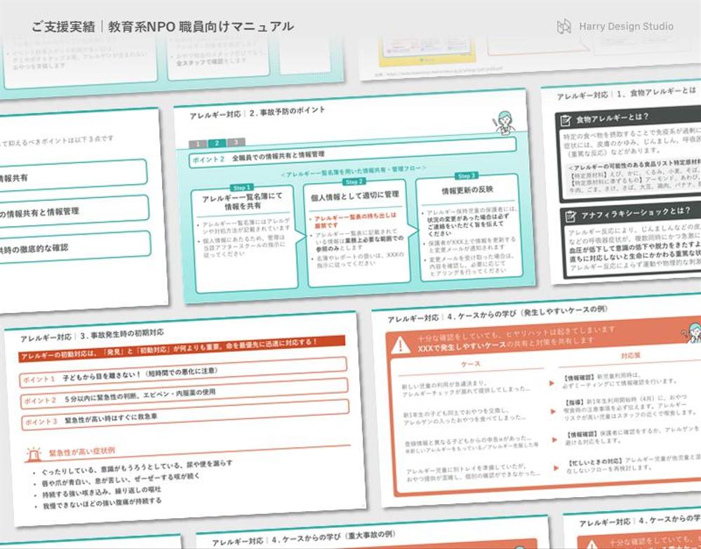Click the siren icon beside 緊急性が高い症状例

tap(34, 454)
